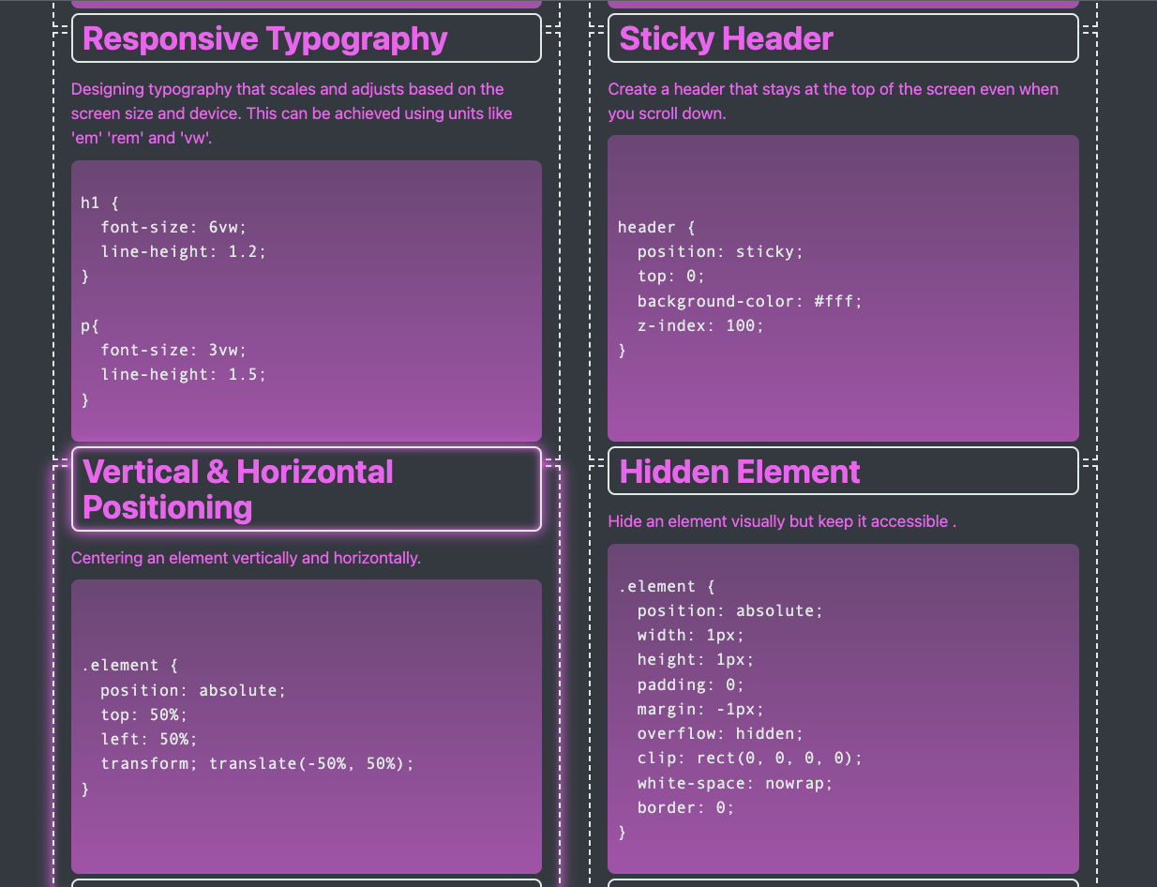Click the Sticky Header heading
This screenshot has width=1157, height=887.
pos(726,38)
